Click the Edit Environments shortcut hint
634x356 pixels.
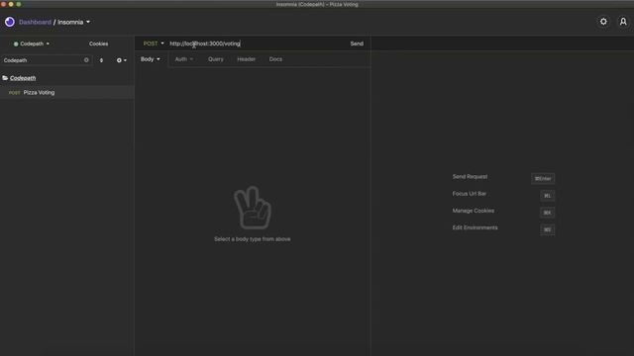475,227
